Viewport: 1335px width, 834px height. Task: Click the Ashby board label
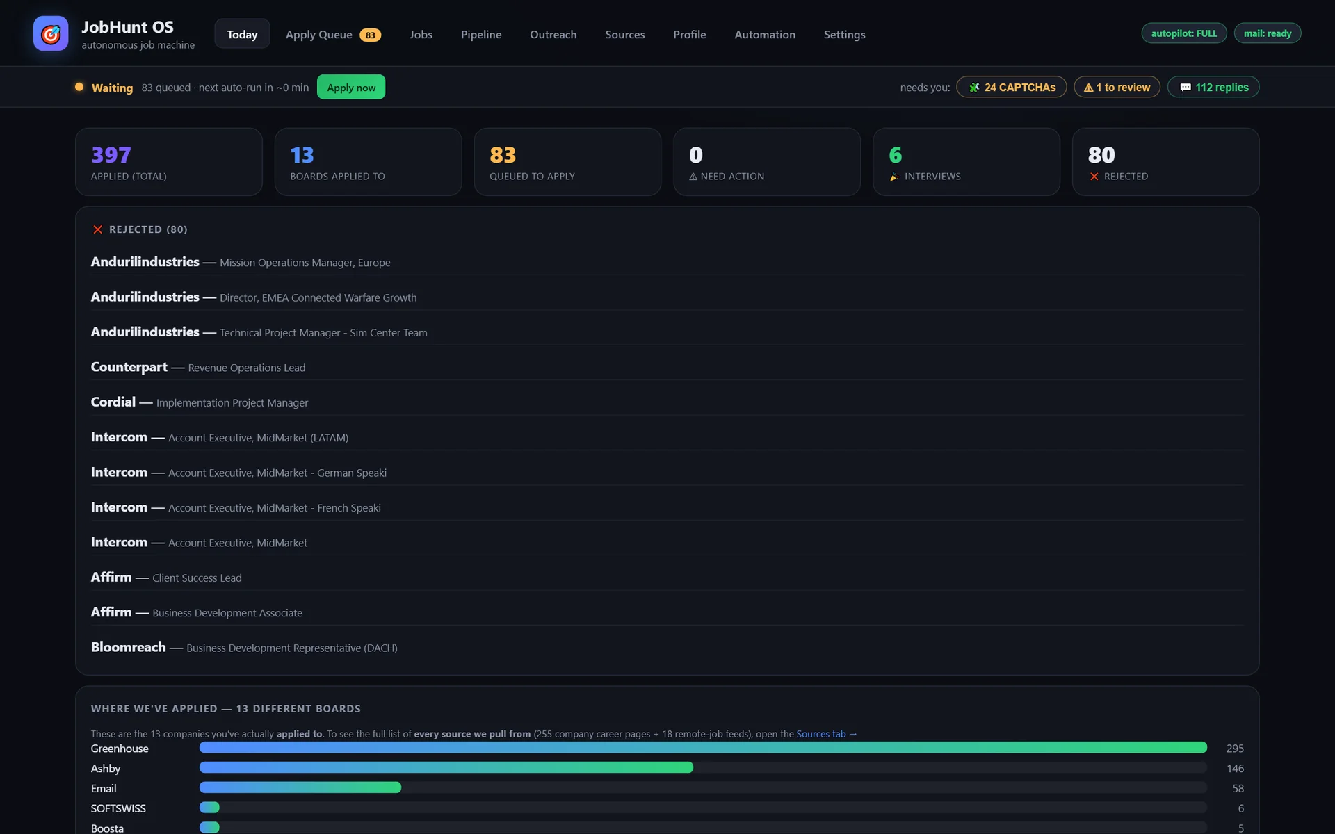106,769
